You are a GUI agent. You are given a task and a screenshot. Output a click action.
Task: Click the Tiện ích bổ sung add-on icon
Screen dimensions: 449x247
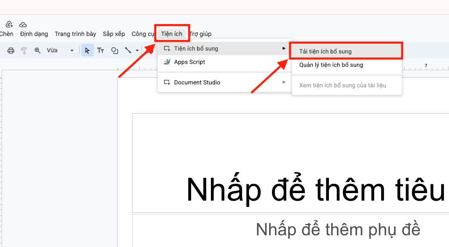pos(167,48)
